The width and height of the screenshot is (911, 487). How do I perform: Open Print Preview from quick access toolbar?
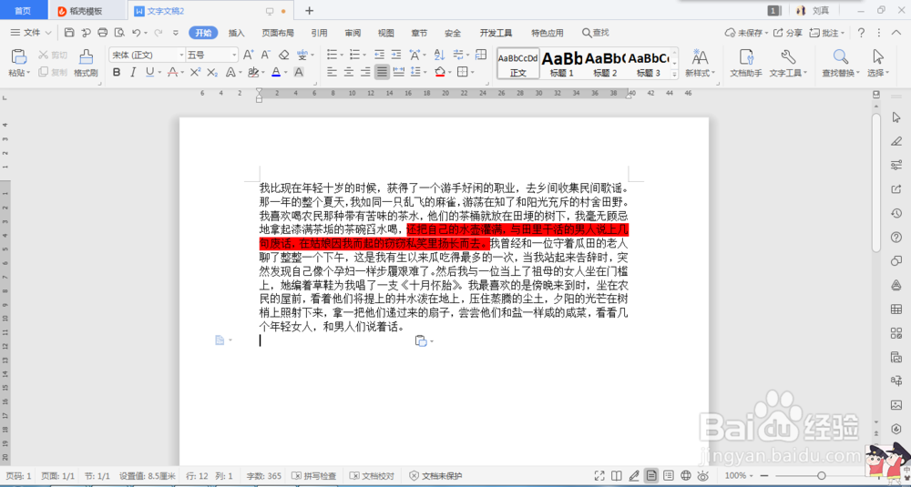click(x=119, y=33)
